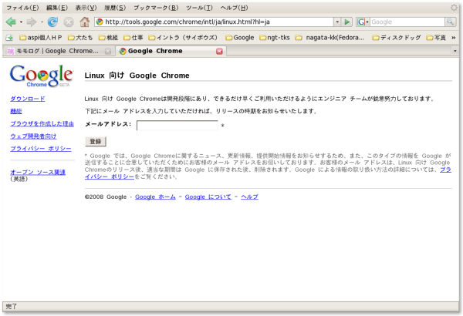Click the first bookmark toolbar icon
Viewport: 463px width, 316px height.
pos(9,38)
